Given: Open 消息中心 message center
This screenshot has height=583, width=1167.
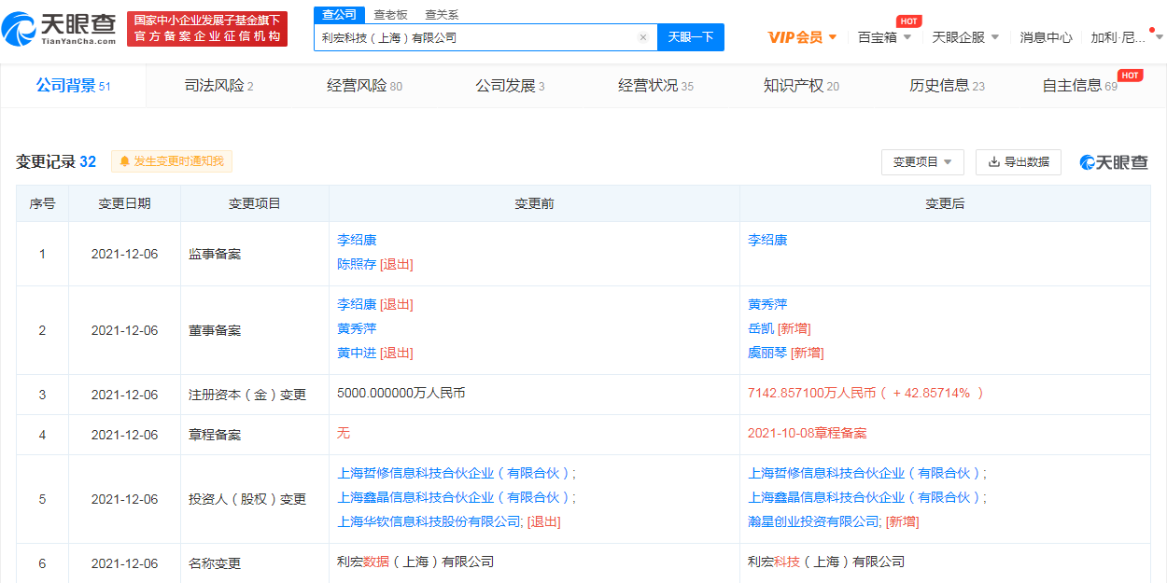Looking at the screenshot, I should click(x=1046, y=37).
